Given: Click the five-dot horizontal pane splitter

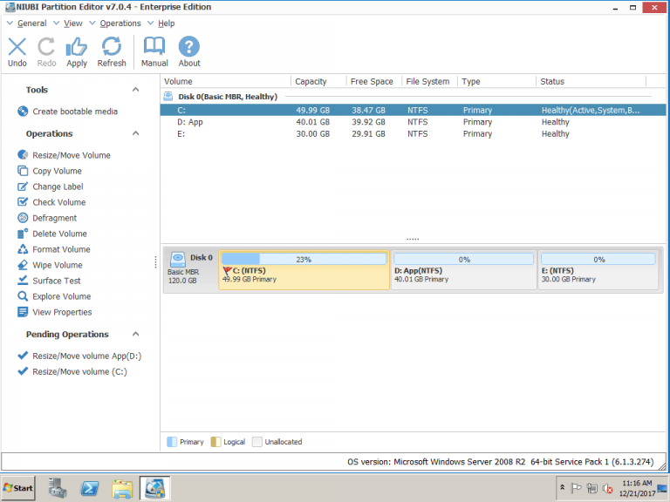Looking at the screenshot, I should (413, 239).
